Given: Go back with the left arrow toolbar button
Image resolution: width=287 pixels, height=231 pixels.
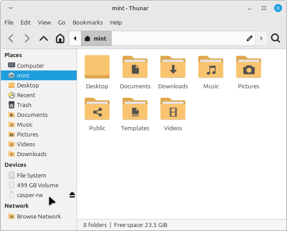Looking at the screenshot, I should point(11,38).
